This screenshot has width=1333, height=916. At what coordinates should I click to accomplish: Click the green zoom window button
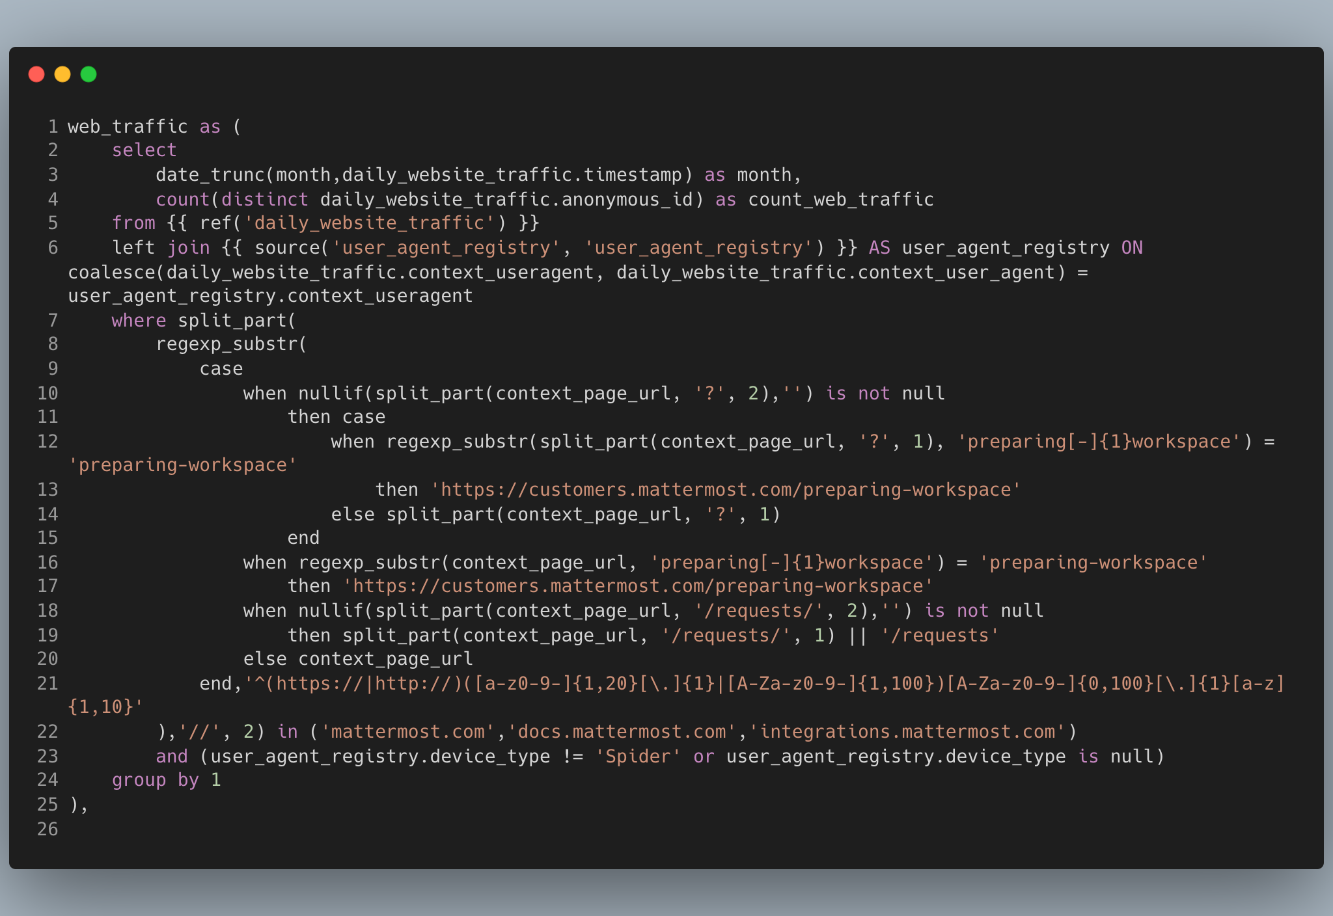(x=88, y=74)
